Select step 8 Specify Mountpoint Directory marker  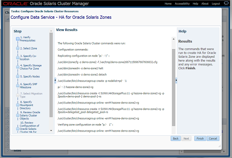18,105
